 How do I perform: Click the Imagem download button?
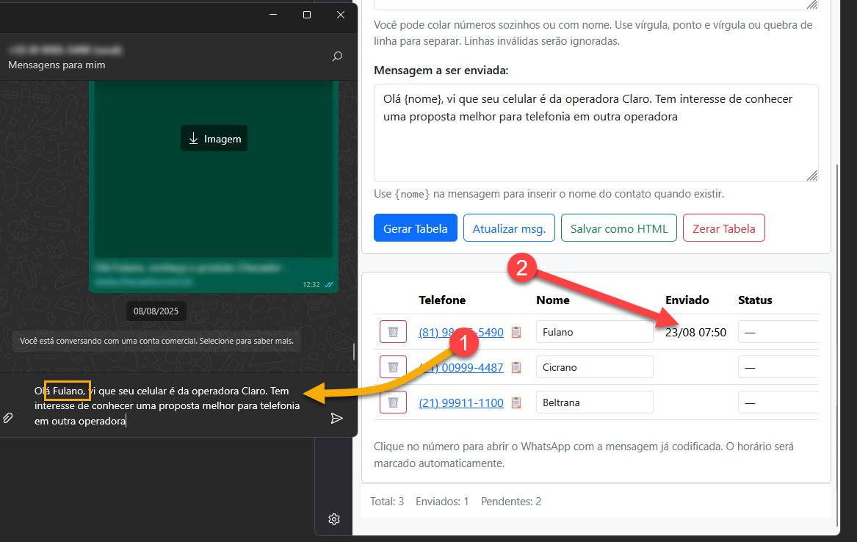[214, 137]
